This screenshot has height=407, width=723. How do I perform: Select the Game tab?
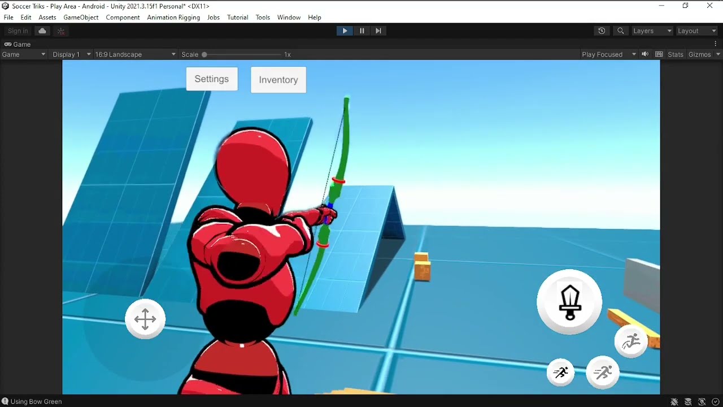click(x=18, y=44)
